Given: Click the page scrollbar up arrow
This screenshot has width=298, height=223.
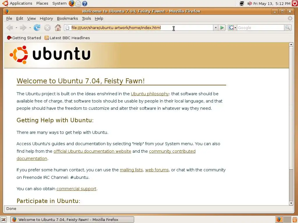Looking at the screenshot, I should pos(291,44).
